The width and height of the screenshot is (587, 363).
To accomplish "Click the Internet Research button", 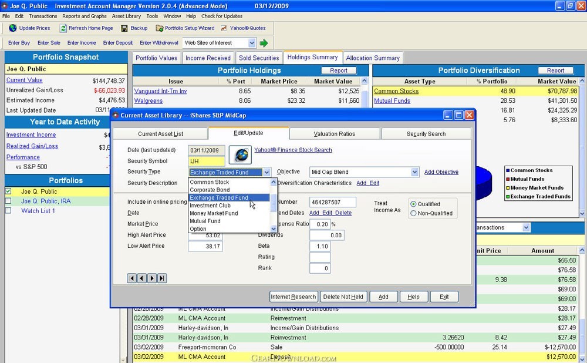I will coord(293,297).
